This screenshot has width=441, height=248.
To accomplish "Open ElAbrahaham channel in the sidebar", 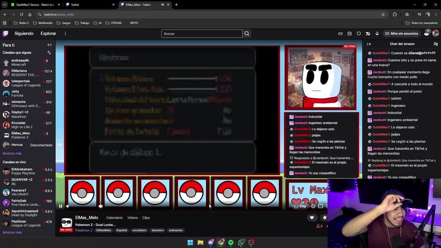I will [28, 171].
